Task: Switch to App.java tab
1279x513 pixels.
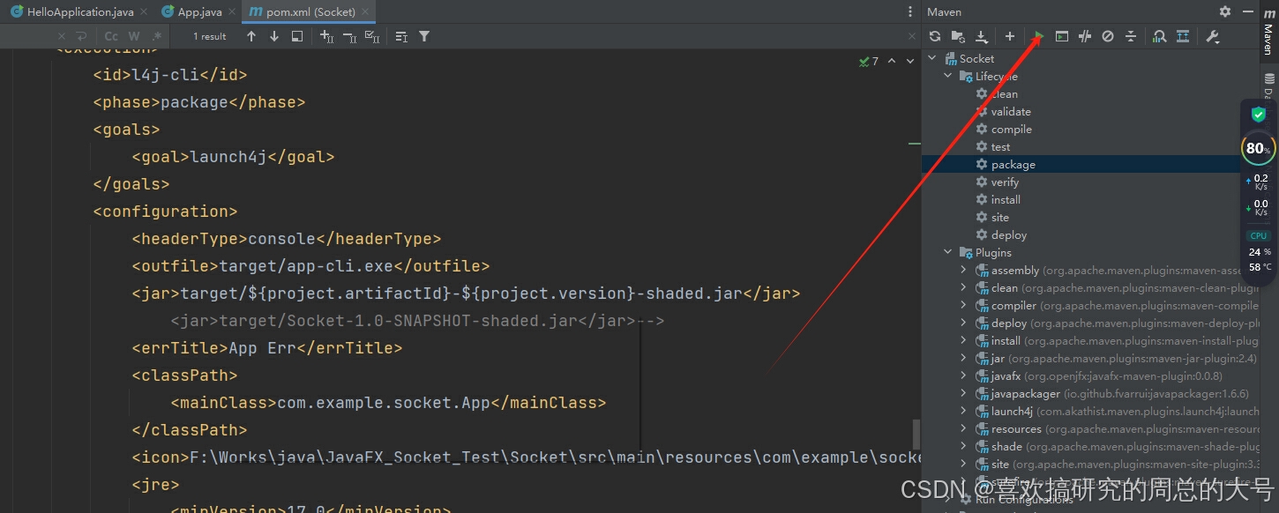Action: click(199, 12)
